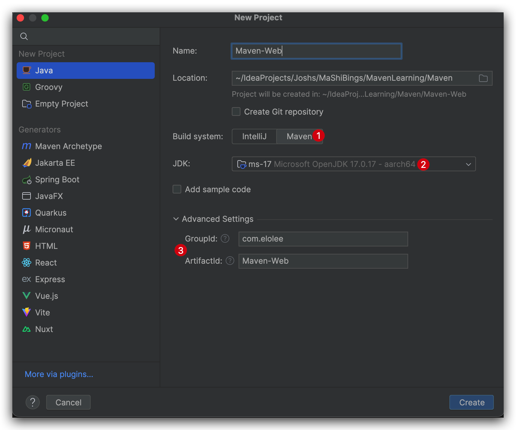Select Micronaut in generators list
Screen dimensions: 516x430
coord(86,229)
